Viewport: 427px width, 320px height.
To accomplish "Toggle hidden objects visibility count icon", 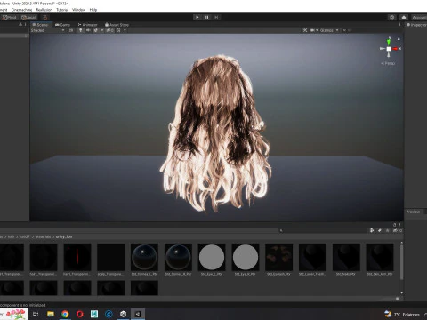I will click(x=109, y=30).
